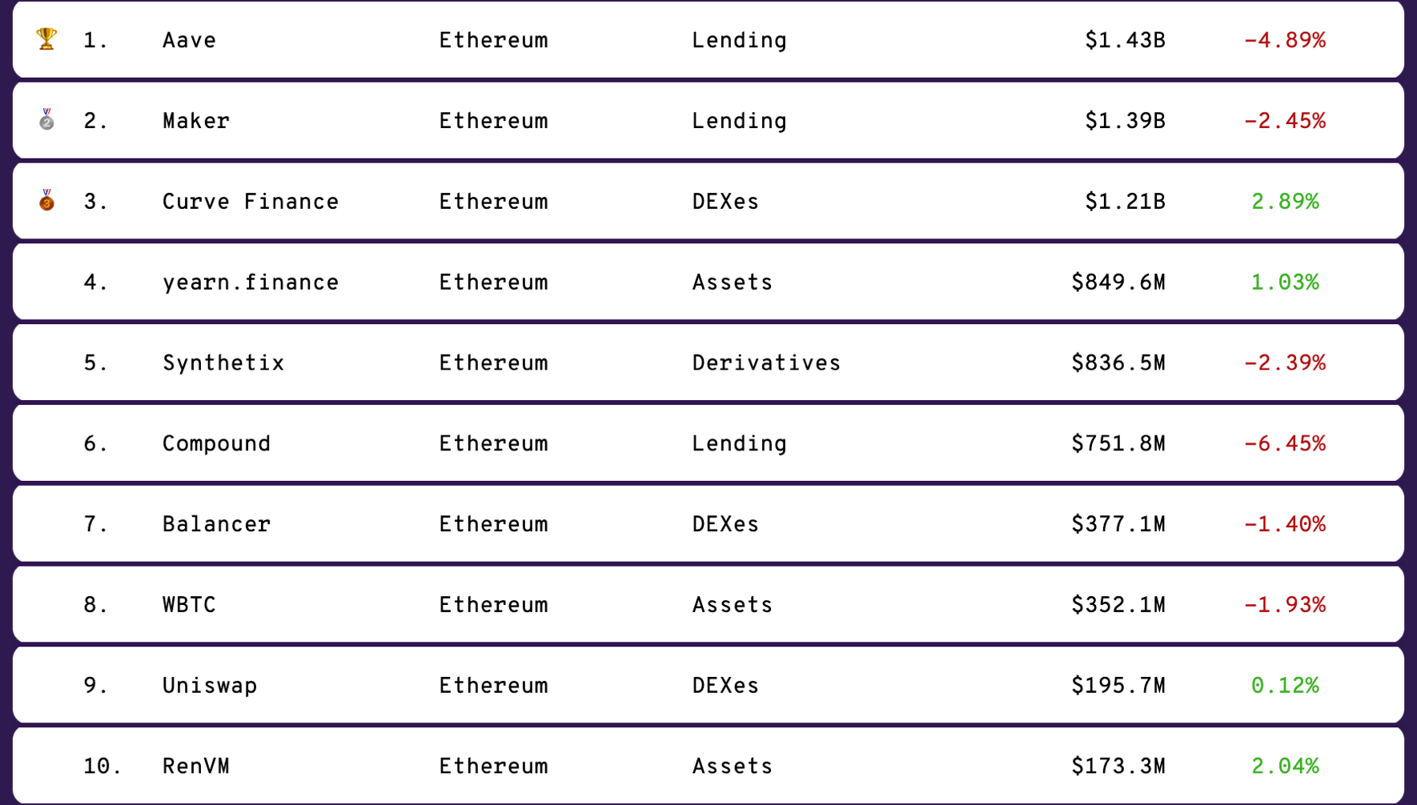Open the Compound protocol entry
Viewport: 1417px width, 805px height.
pyautogui.click(x=216, y=443)
